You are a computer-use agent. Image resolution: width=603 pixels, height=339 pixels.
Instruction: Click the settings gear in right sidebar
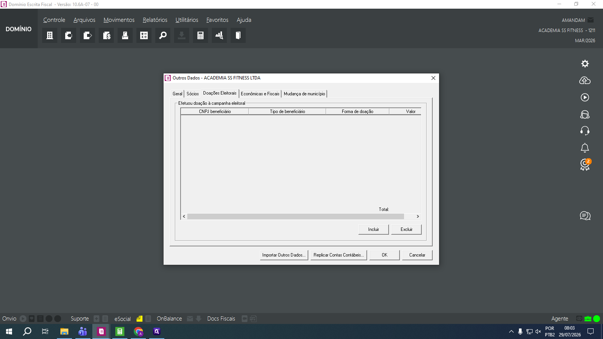[x=585, y=64]
